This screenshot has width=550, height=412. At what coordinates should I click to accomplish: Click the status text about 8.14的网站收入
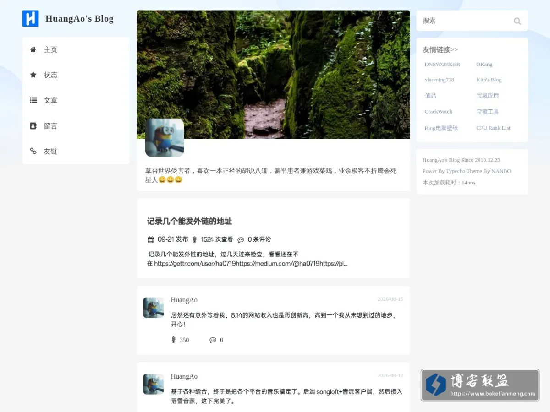coord(283,320)
